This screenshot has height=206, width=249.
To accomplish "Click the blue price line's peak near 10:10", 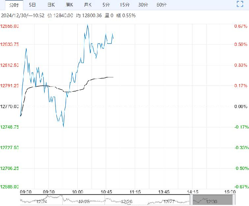I will point(87,25).
